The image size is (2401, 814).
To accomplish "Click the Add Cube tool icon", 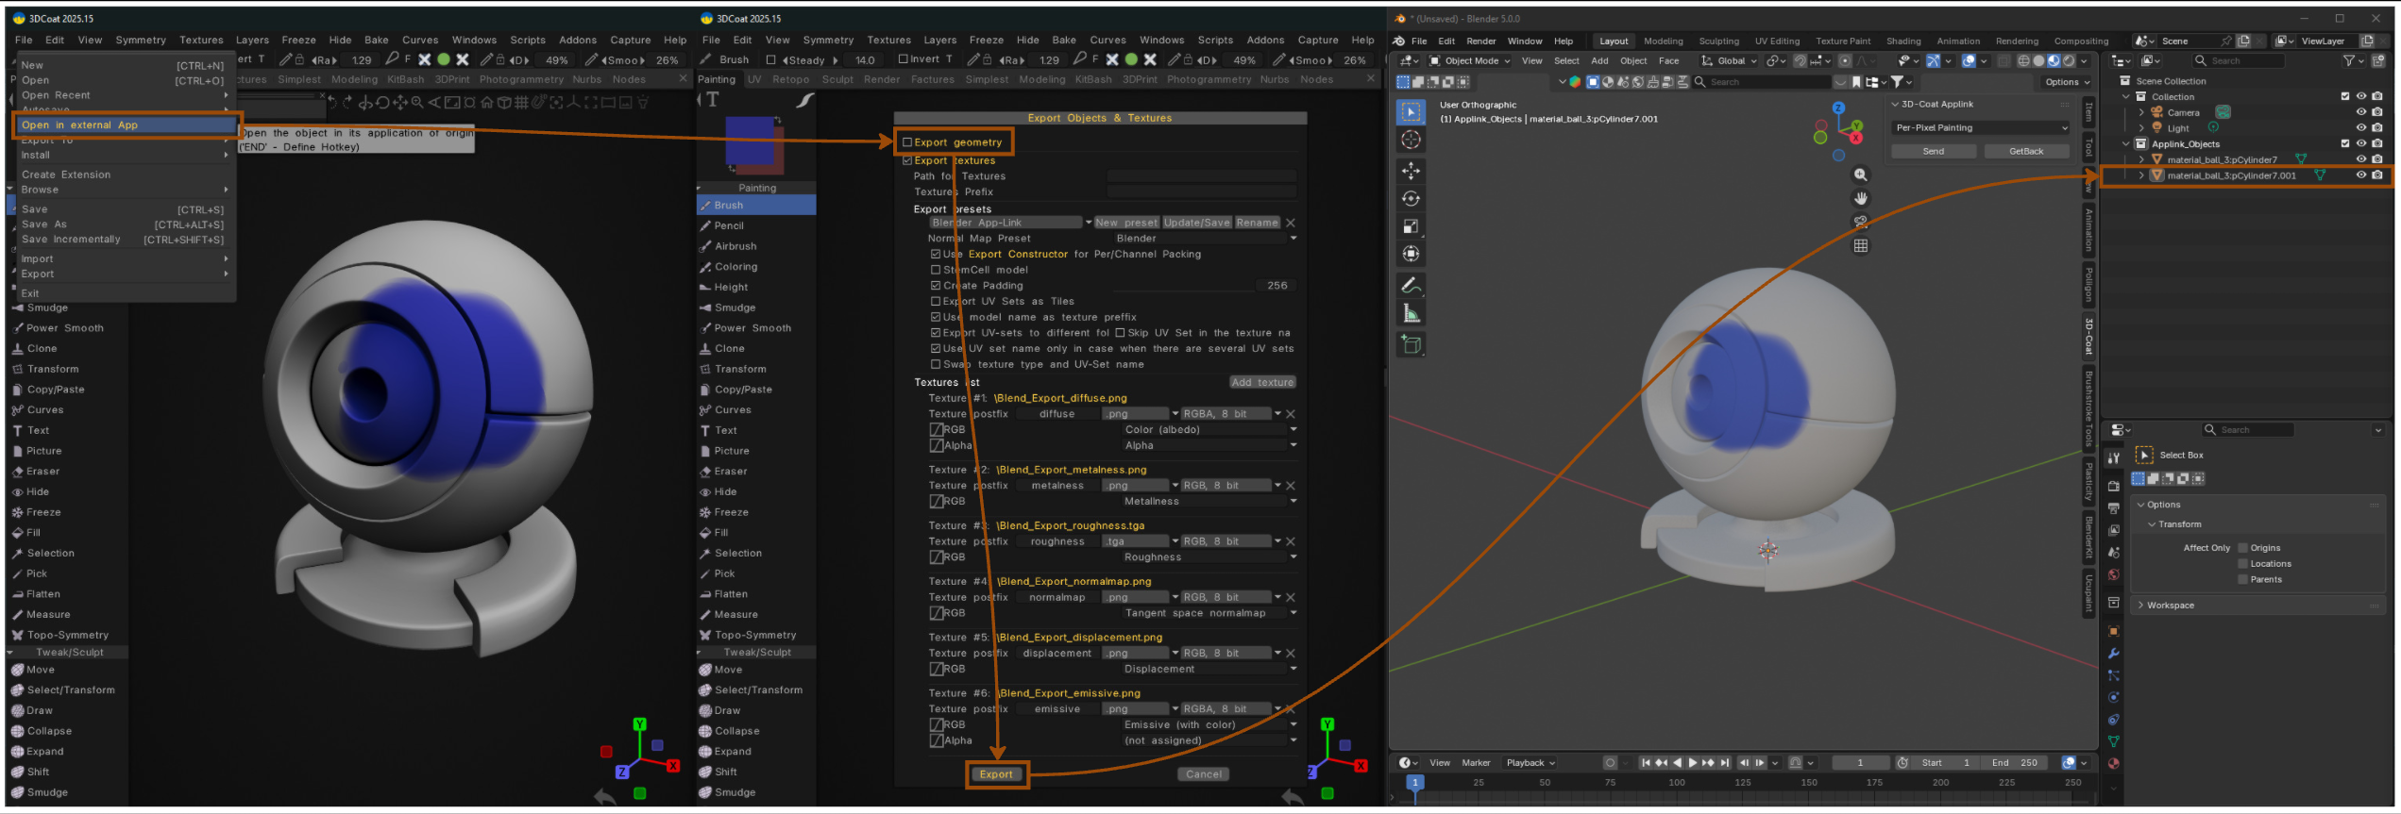I will point(1411,344).
